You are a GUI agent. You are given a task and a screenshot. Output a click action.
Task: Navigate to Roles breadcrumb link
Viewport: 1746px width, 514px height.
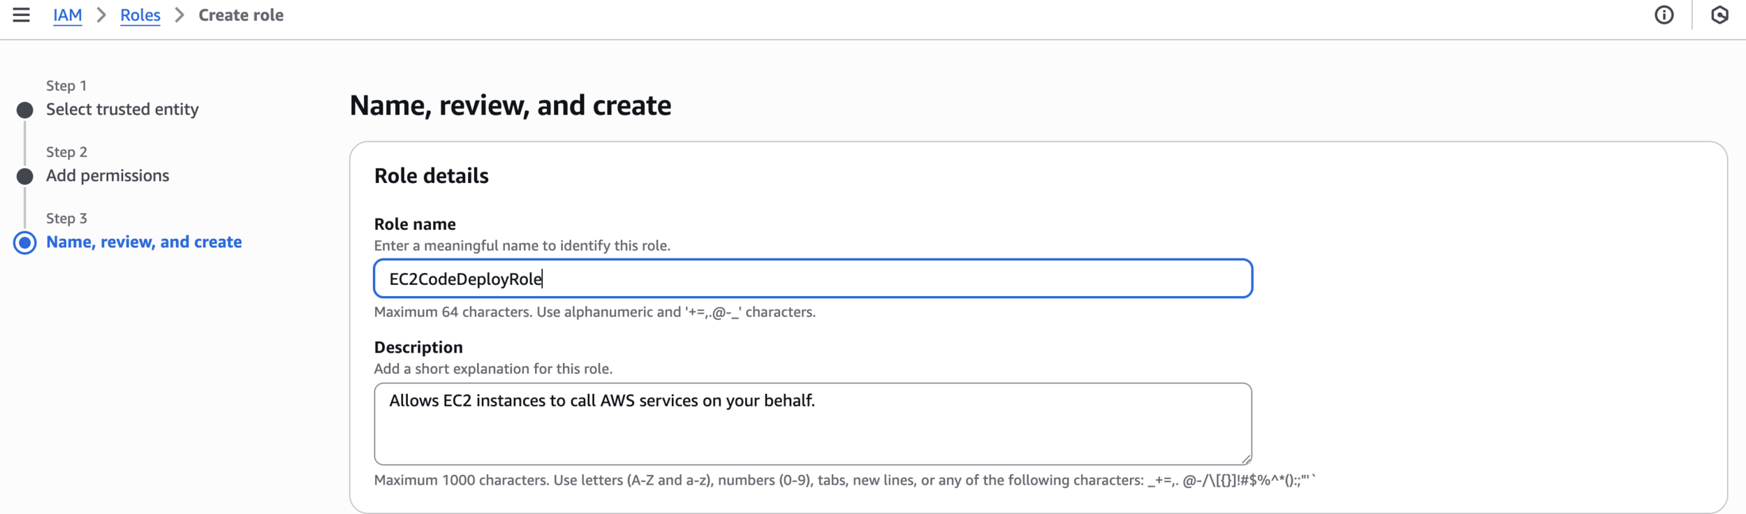[x=140, y=15]
